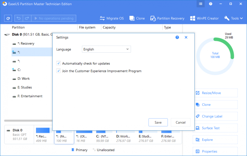Select the E: Studies partition row
This screenshot has height=156, width=247.
pyautogui.click(x=32, y=87)
